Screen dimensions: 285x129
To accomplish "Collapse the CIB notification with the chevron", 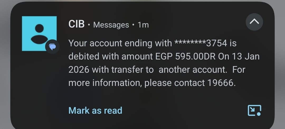I will point(254,22).
